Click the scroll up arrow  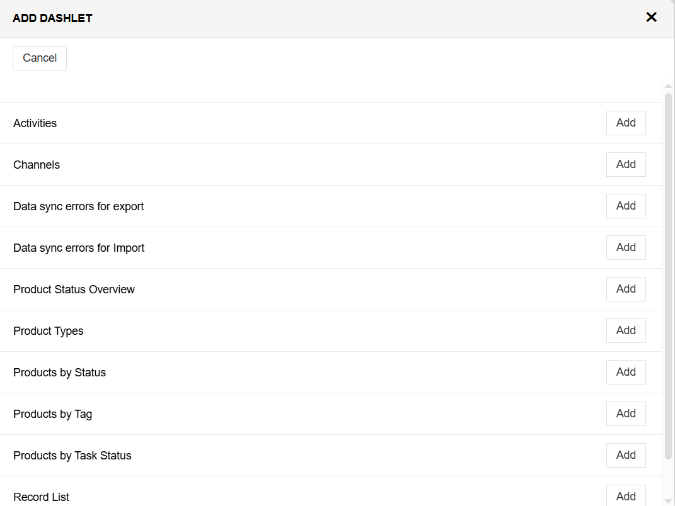668,86
